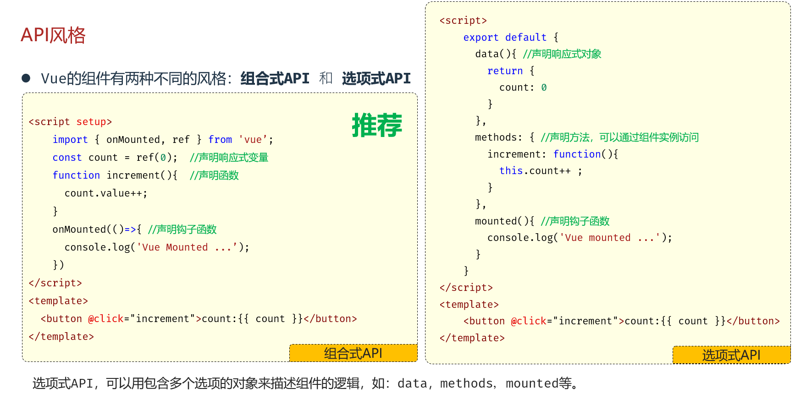Screen dimensions: 801x394
Task: Click the '//声明响应式变量' comment
Action: [229, 158]
